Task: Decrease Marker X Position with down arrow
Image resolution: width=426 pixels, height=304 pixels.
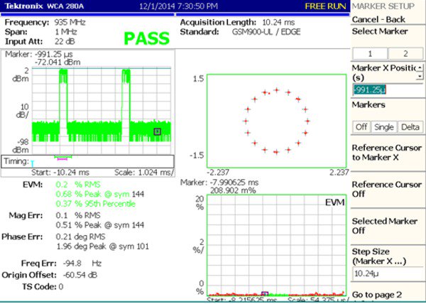Action: [420, 75]
